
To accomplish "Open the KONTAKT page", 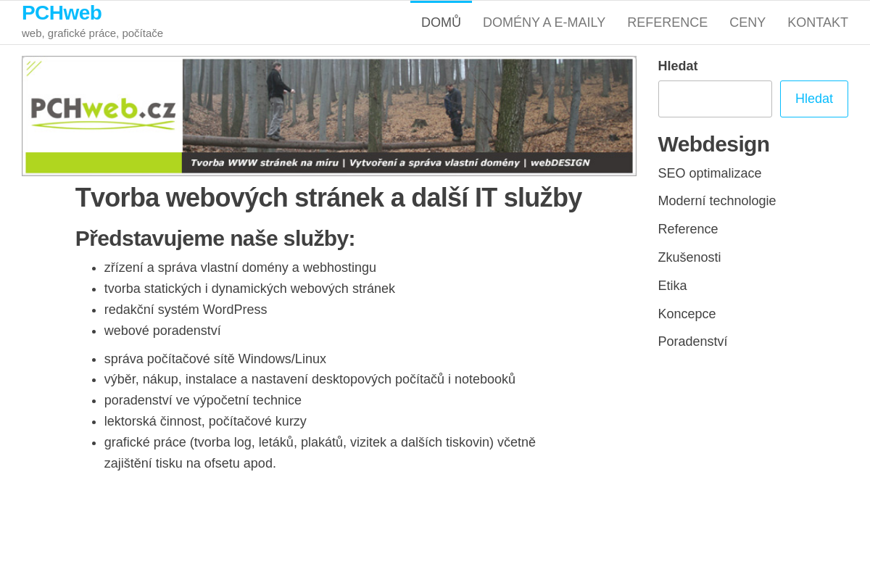I will 818,22.
